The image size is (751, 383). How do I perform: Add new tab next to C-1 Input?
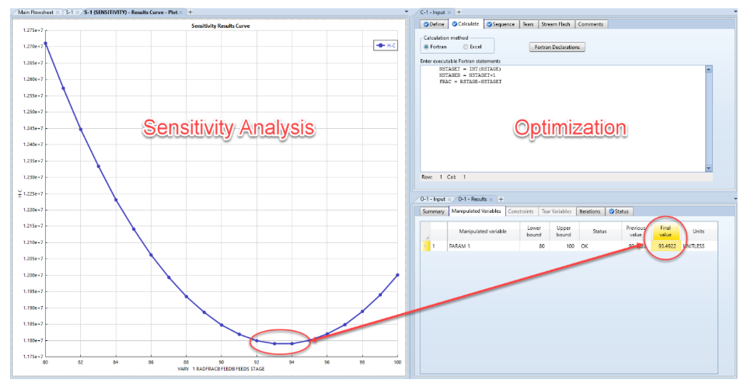pos(459,12)
